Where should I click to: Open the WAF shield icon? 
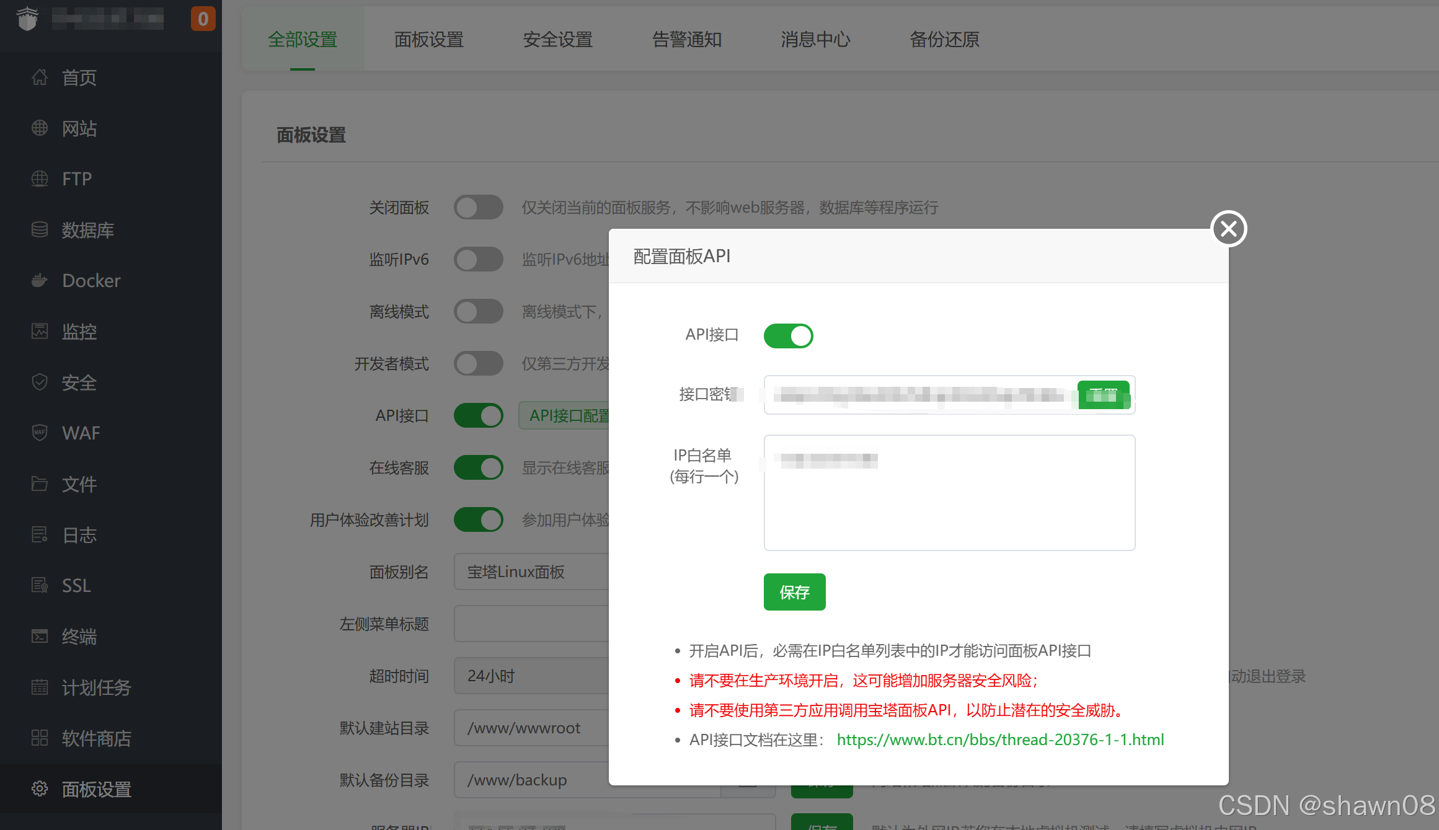[x=40, y=433]
